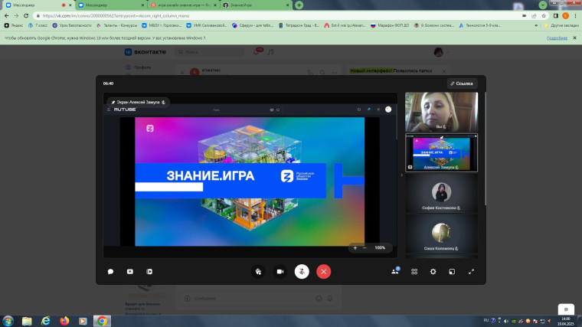Open Firefox from taskbar
Screen dimensions: 582x327
(x=64, y=321)
